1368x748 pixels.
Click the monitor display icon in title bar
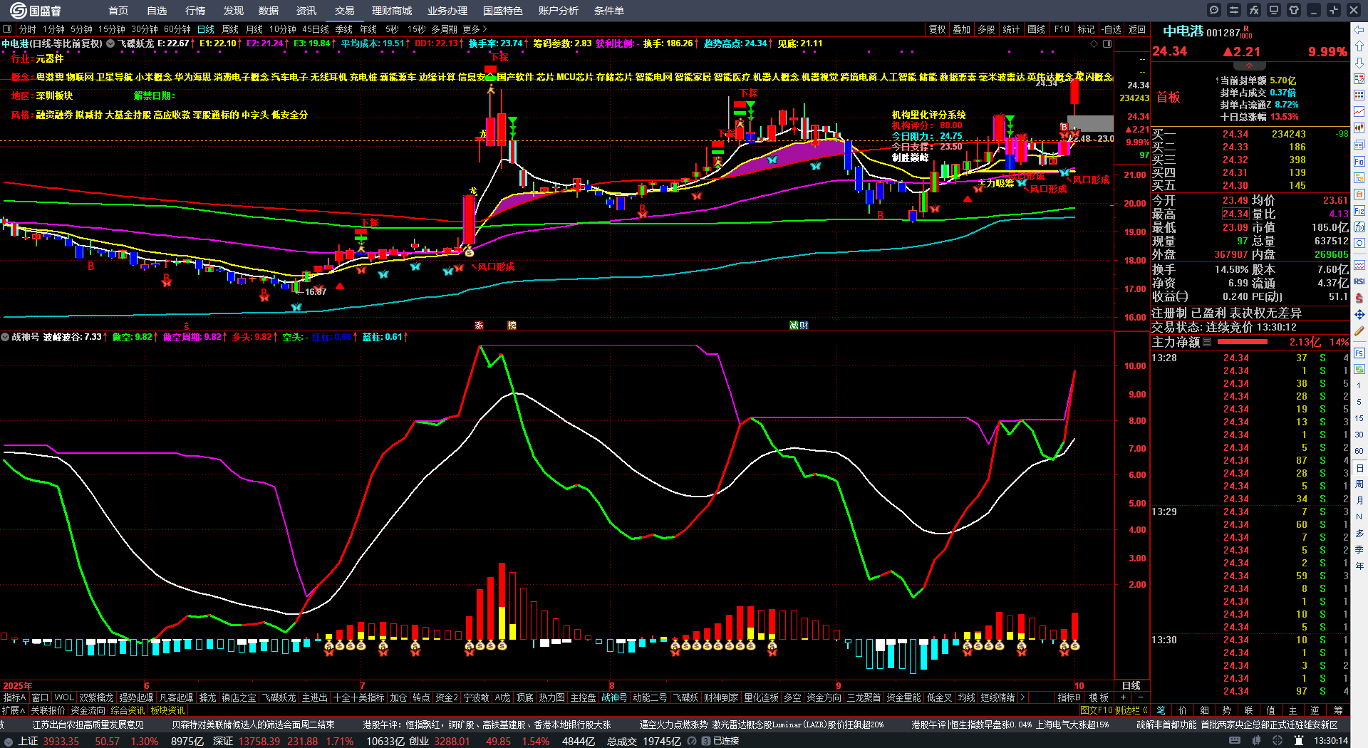(1274, 10)
